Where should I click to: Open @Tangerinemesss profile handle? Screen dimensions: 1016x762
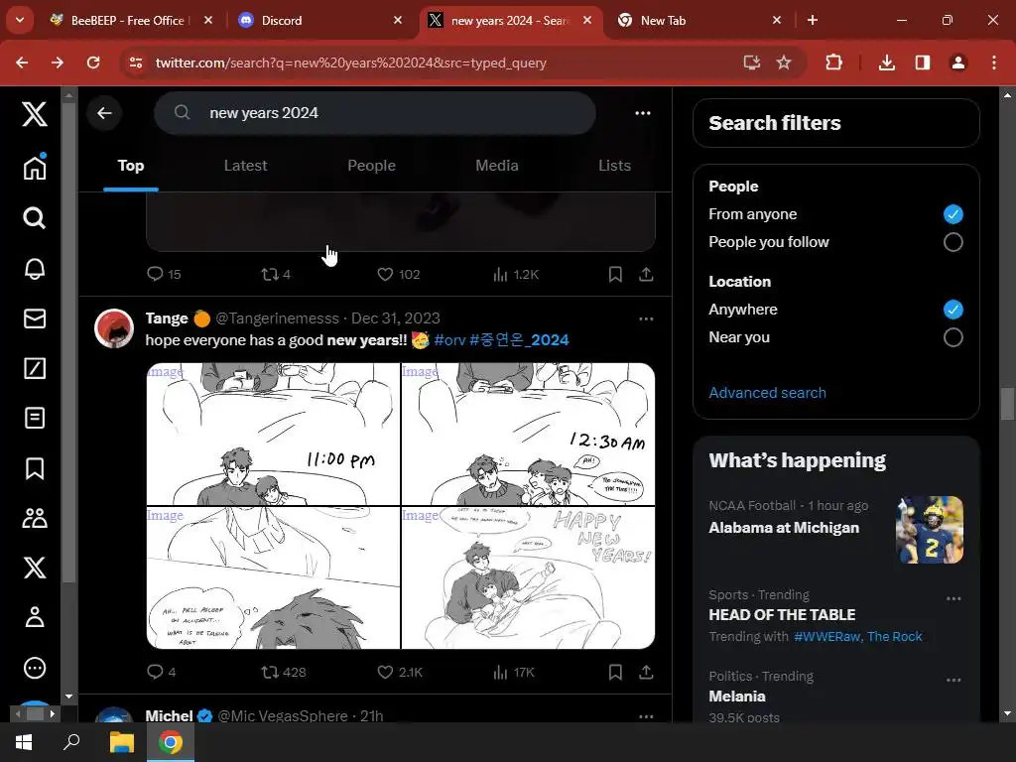[x=277, y=318]
